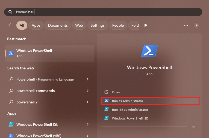The height and width of the screenshot is (138, 209).
Task: Search web for powershell 7
Action: point(27,102)
